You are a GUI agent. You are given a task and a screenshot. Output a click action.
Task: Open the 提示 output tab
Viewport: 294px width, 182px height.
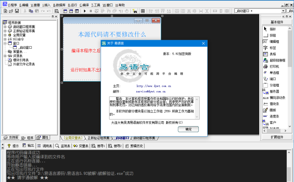pyautogui.click(x=13, y=146)
